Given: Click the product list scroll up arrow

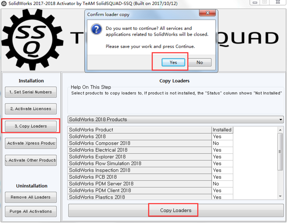Looking at the screenshot, I should point(280,130).
